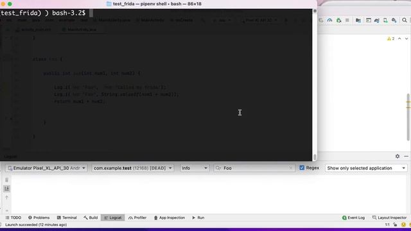Open the Terminal tool window tab

point(67,218)
